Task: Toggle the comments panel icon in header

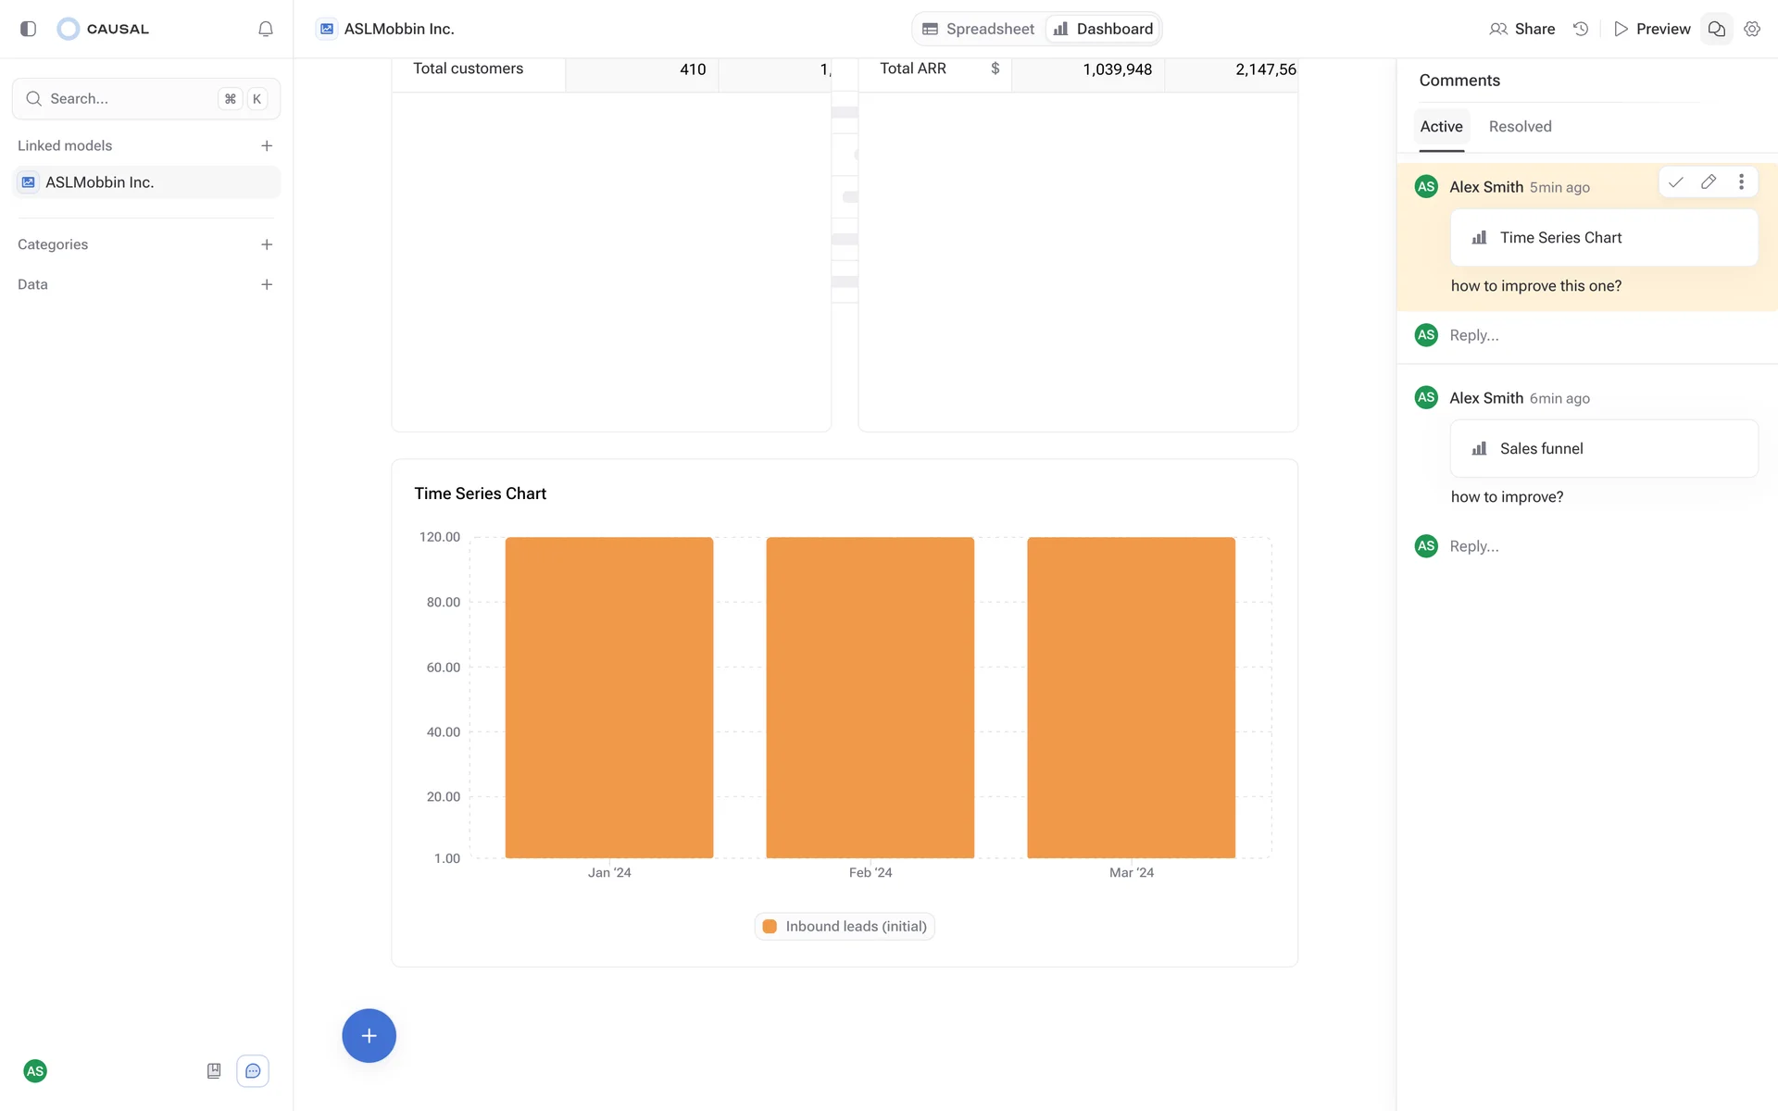Action: [1716, 29]
